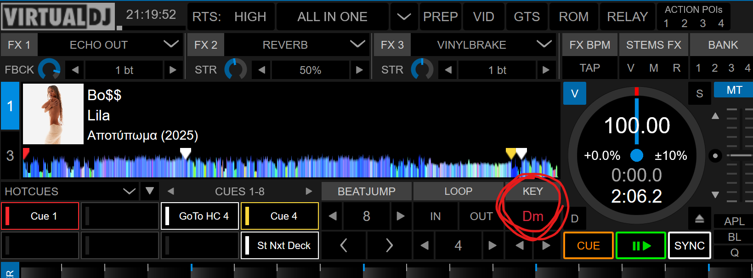Click the right chevron beatjump arrow
This screenshot has width=753, height=278.
[389, 245]
